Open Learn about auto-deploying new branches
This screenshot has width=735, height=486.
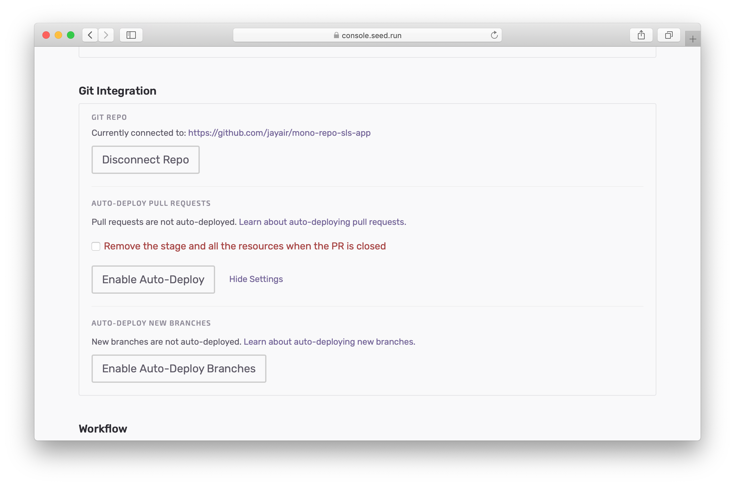tap(329, 342)
